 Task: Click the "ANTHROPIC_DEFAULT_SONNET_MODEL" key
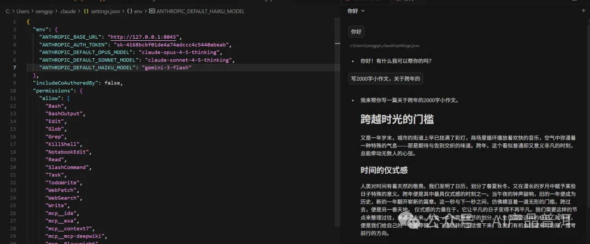88,60
